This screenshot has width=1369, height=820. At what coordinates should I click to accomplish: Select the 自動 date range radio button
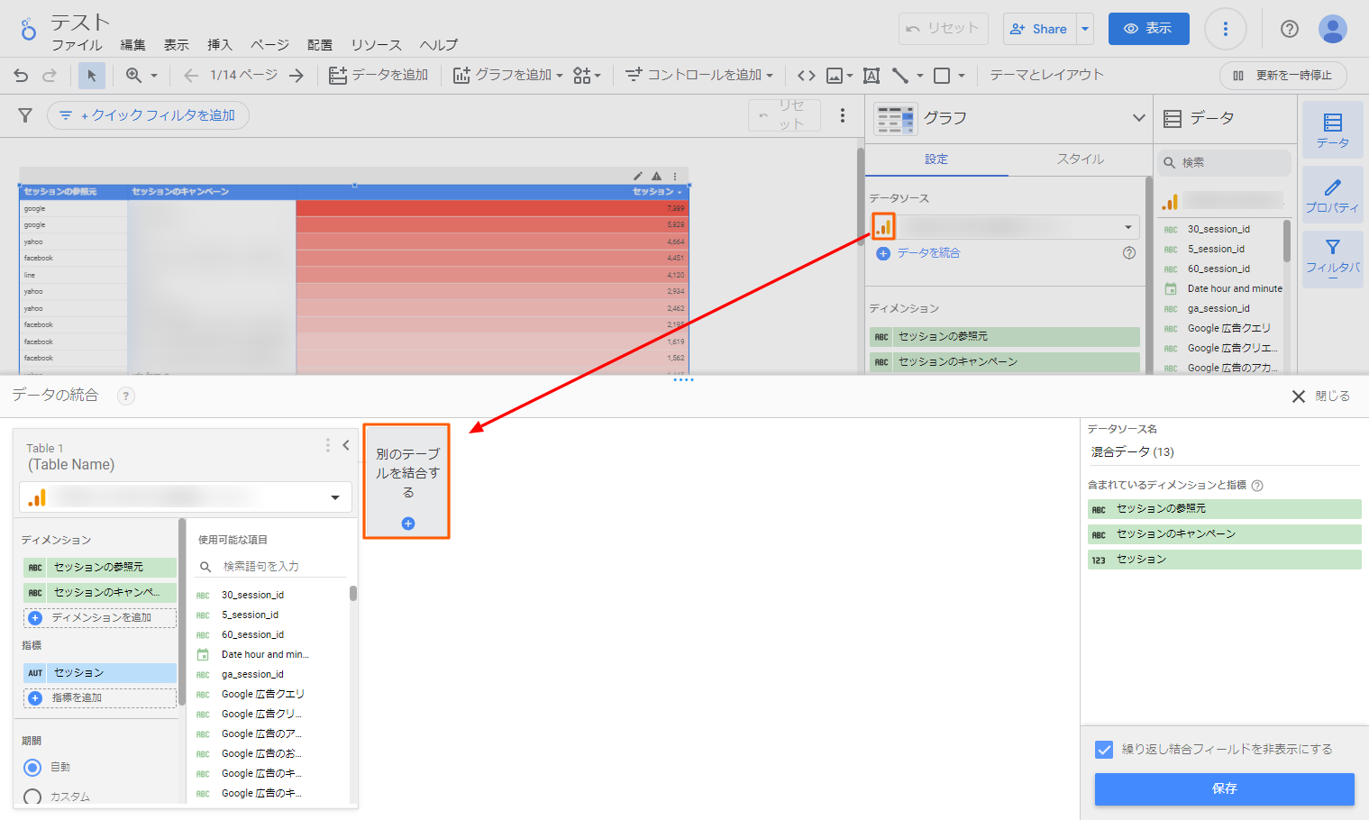point(32,768)
